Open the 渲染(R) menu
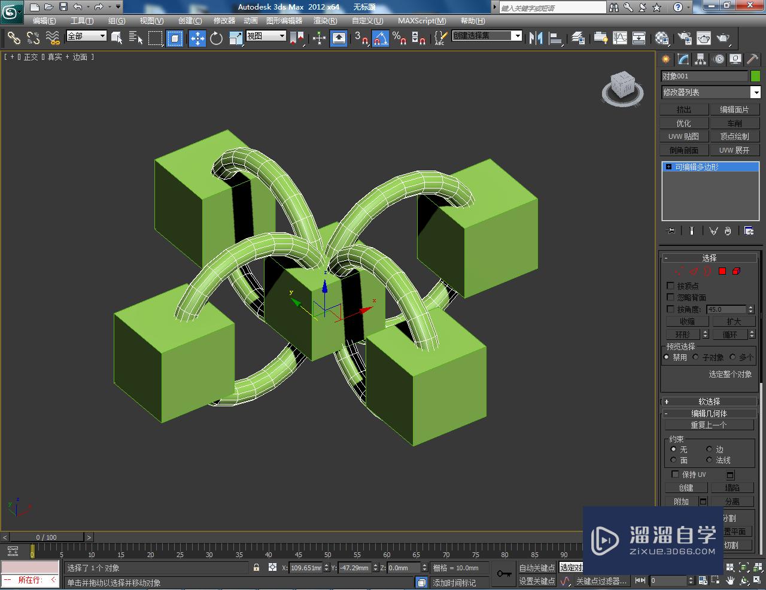766x590 pixels. (326, 21)
